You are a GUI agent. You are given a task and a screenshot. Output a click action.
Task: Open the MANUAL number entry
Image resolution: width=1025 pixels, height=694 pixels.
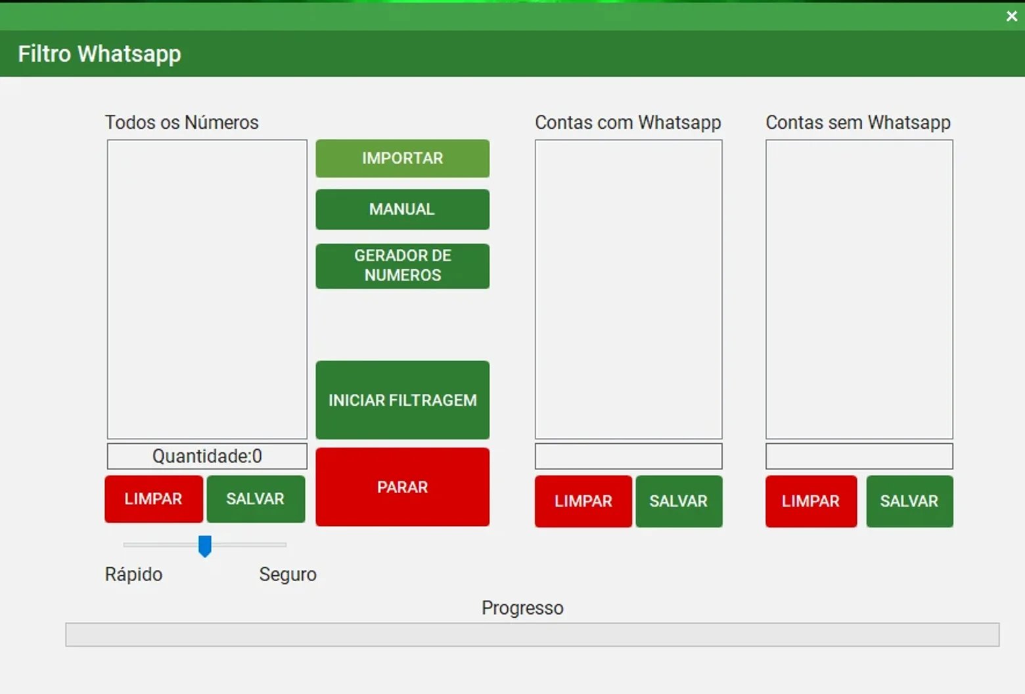(x=402, y=209)
